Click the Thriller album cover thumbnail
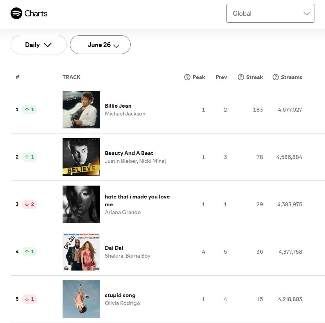This screenshot has height=323, width=325. point(81,110)
